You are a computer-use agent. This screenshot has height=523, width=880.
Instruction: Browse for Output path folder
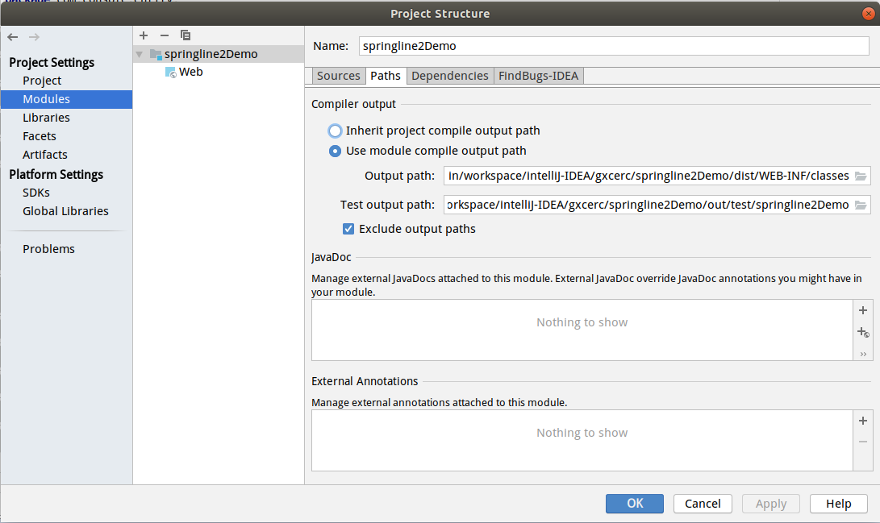(x=861, y=176)
